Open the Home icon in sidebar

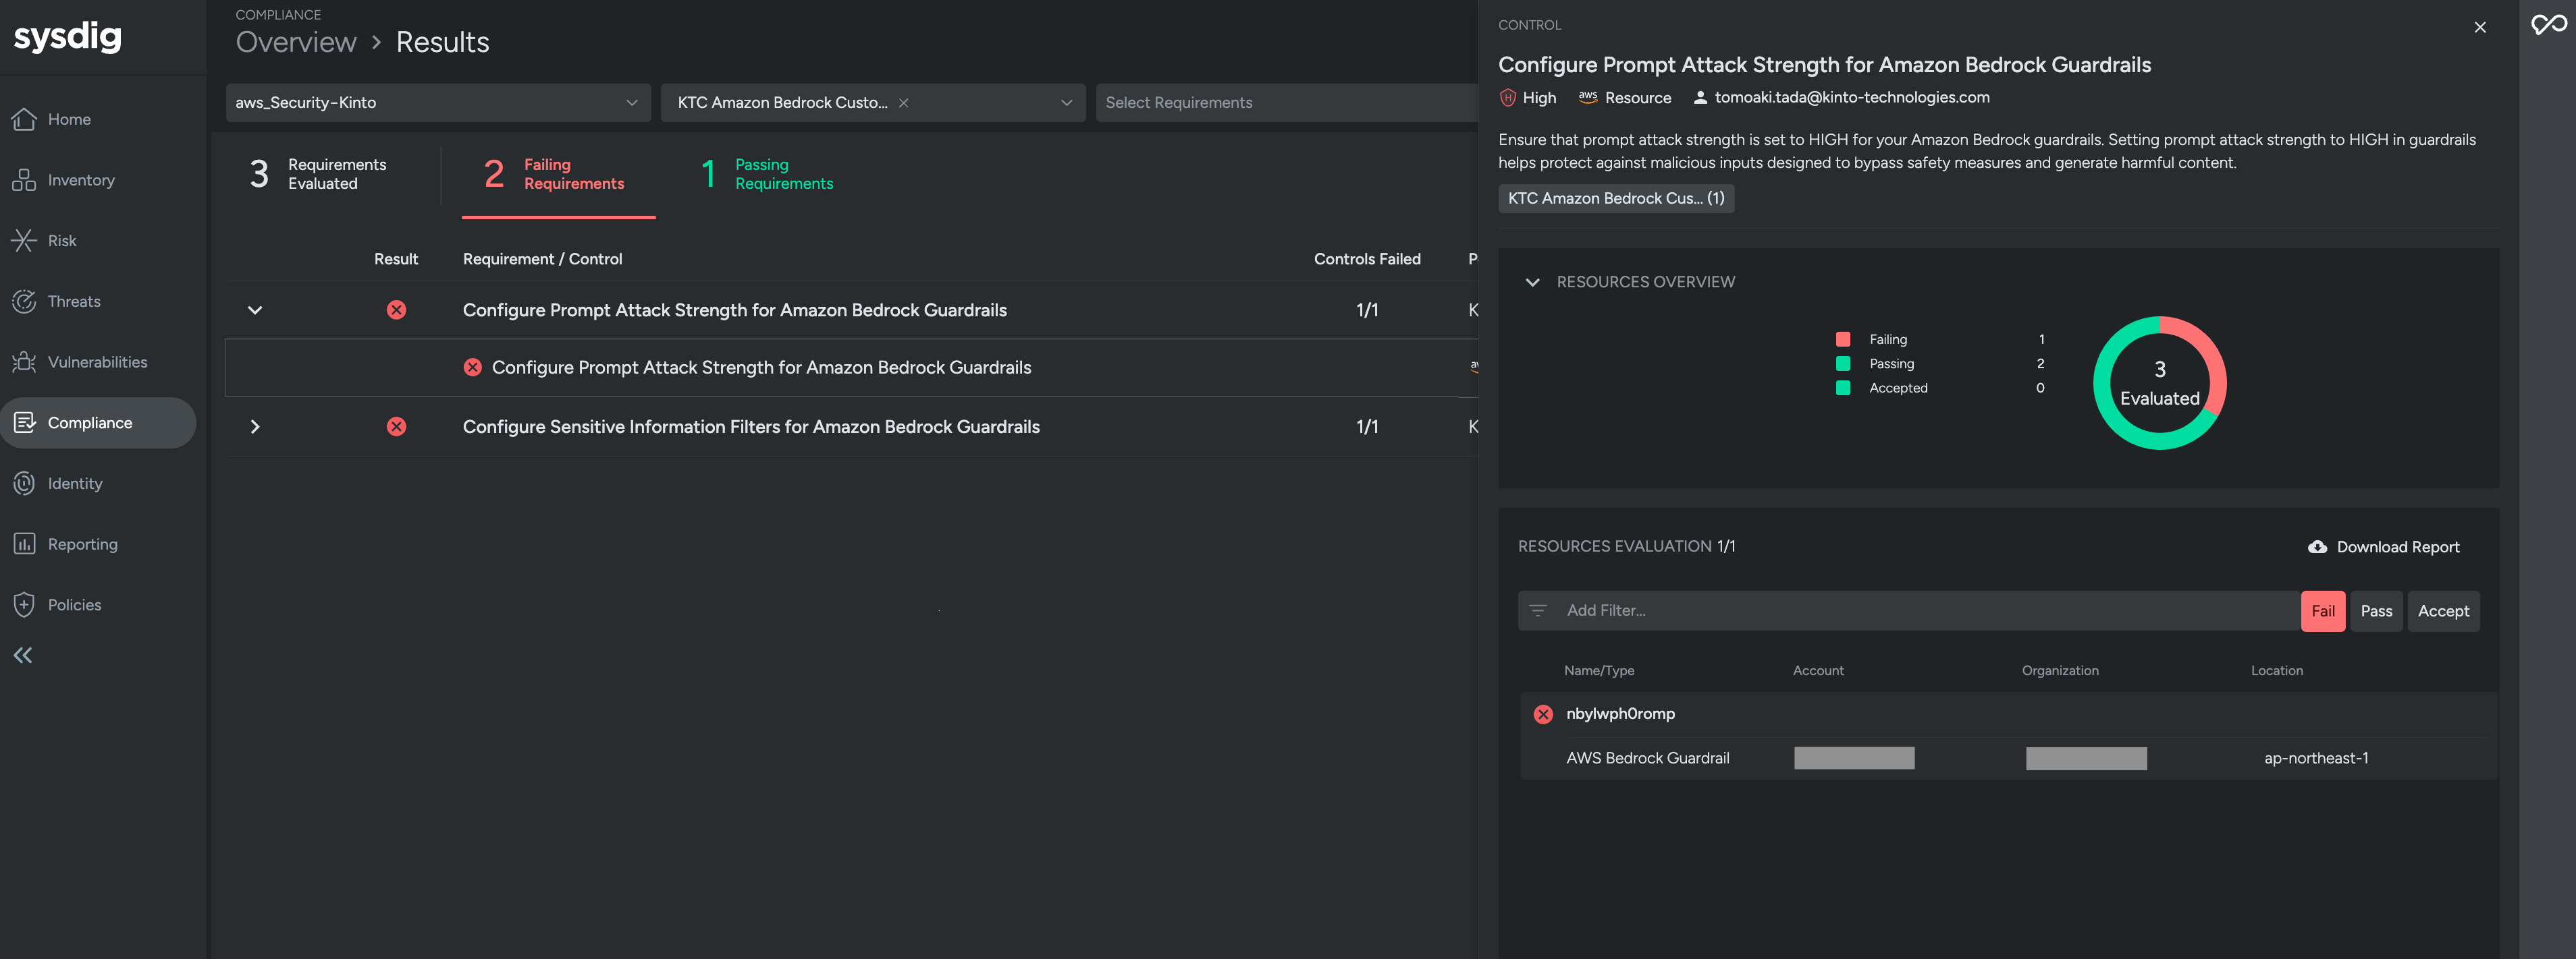pyautogui.click(x=24, y=119)
